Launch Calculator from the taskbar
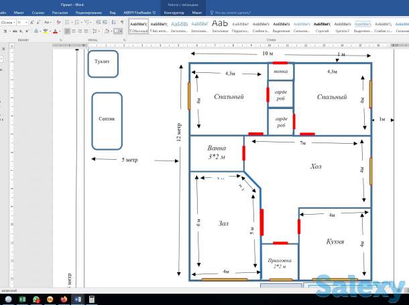The width and height of the screenshot is (409, 305). 92,299
